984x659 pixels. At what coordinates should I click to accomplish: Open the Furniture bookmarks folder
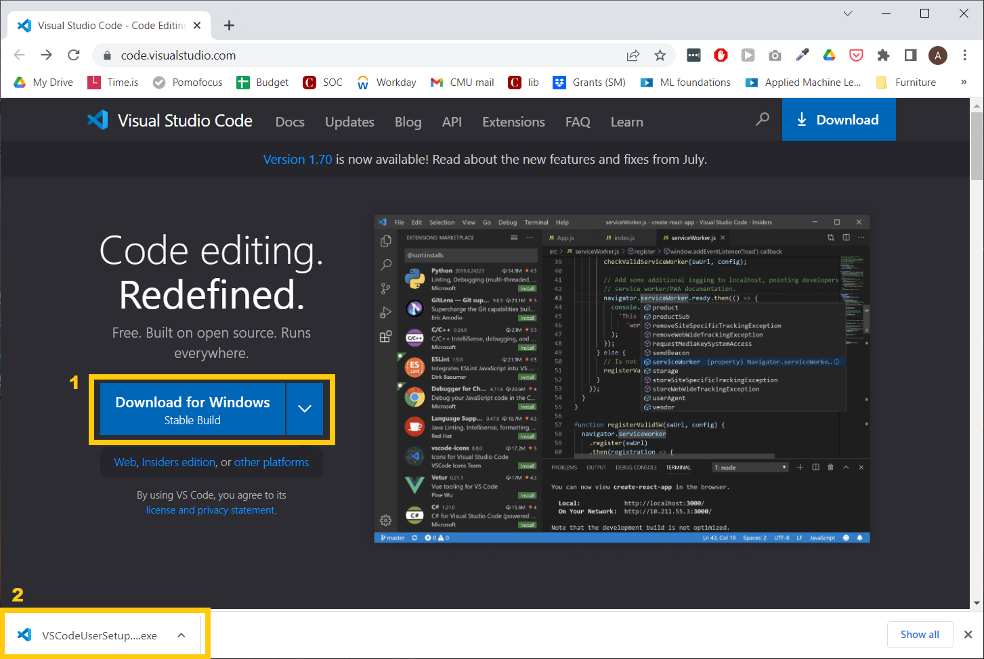(906, 83)
